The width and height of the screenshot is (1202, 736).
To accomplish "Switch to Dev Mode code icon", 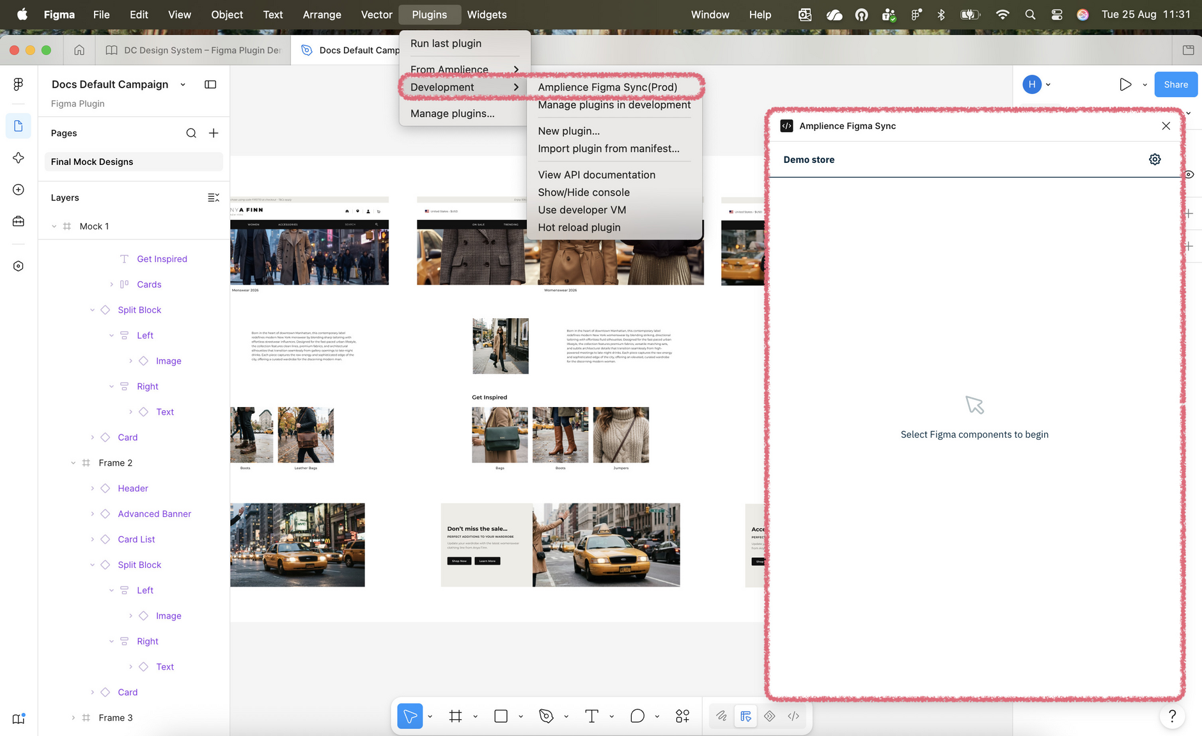I will pos(793,716).
